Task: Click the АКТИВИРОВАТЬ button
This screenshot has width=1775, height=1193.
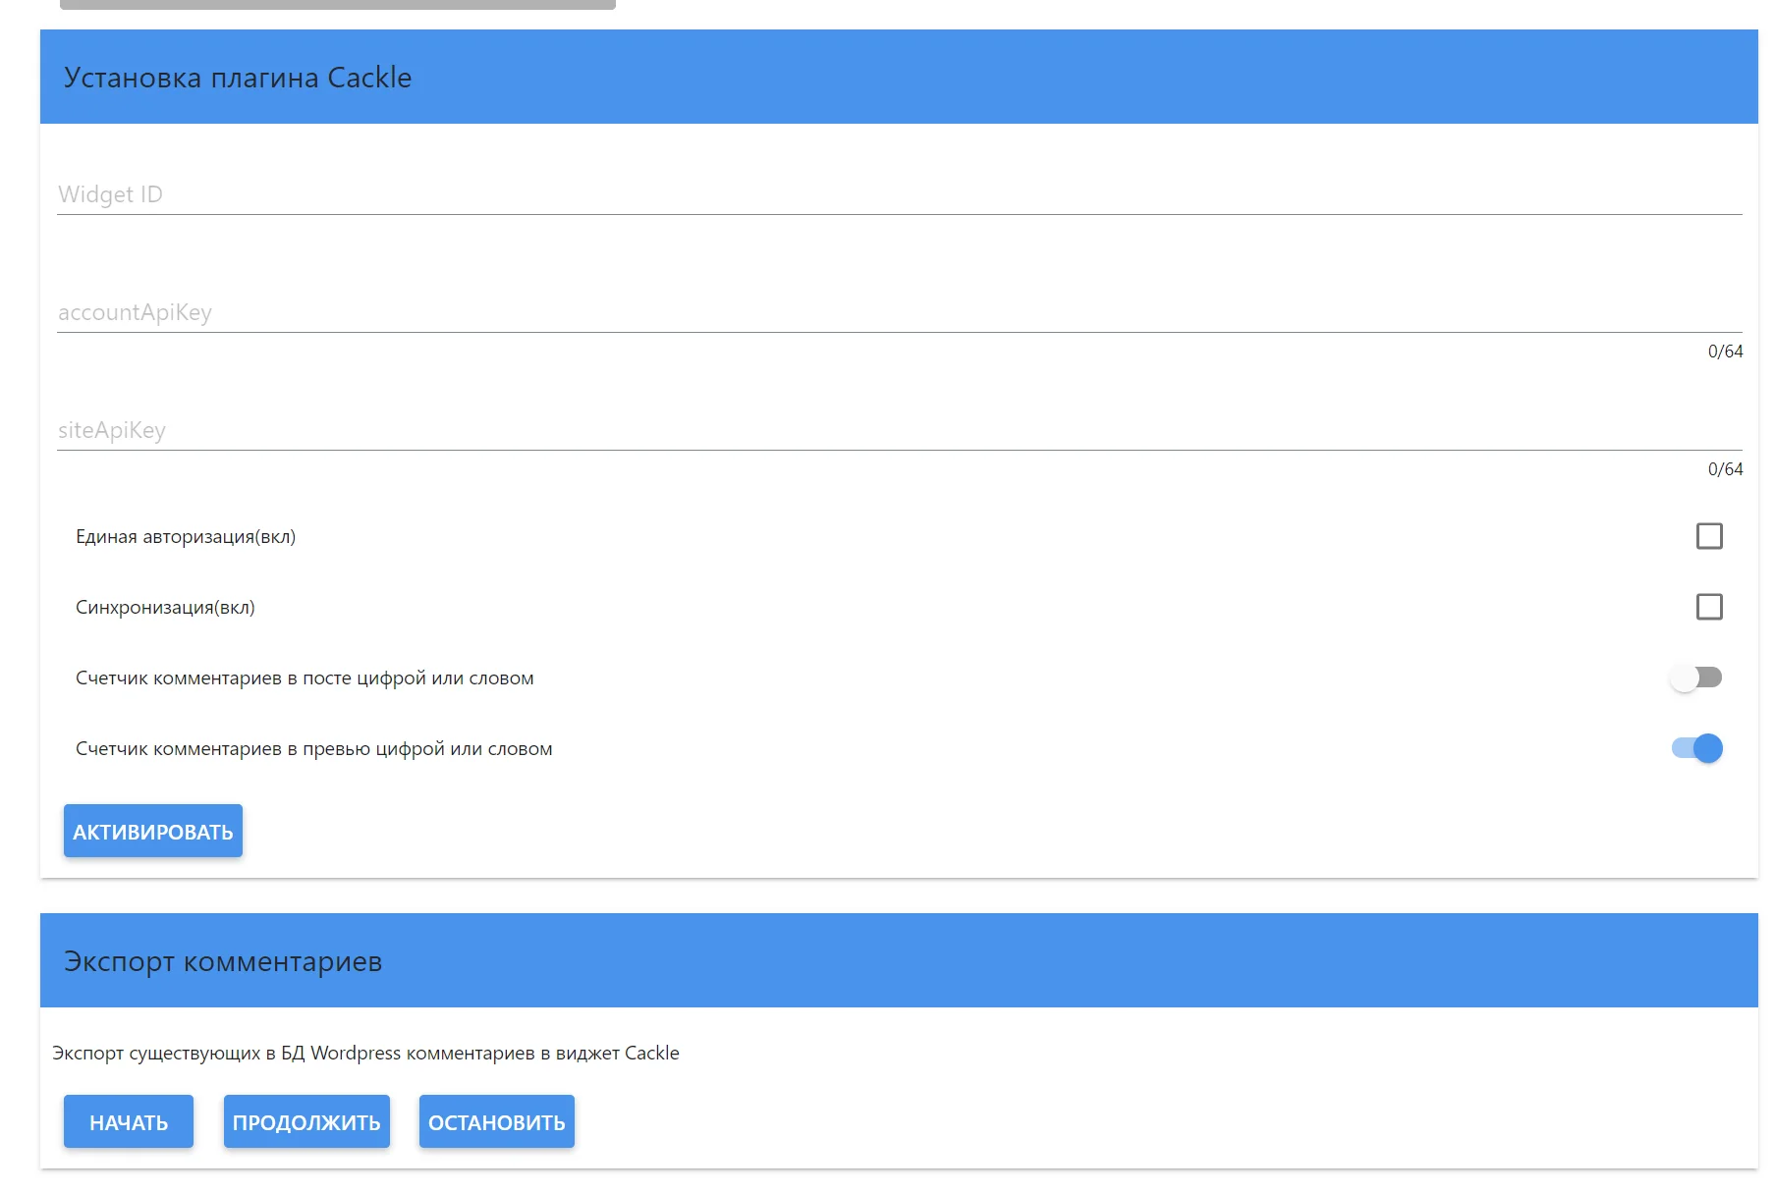Action: (x=153, y=831)
